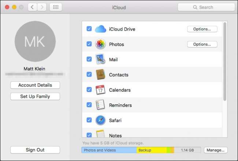Uncheck the Photos checkbox
Screen dimensions: 238x161
(x=89, y=44)
